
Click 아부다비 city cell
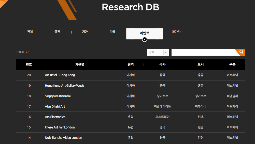(201, 106)
